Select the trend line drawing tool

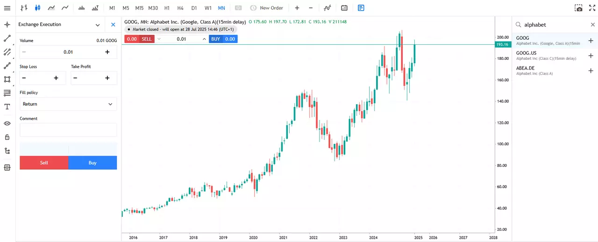pyautogui.click(x=7, y=38)
